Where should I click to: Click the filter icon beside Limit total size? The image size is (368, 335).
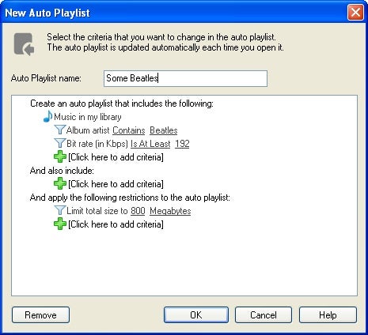click(x=59, y=210)
